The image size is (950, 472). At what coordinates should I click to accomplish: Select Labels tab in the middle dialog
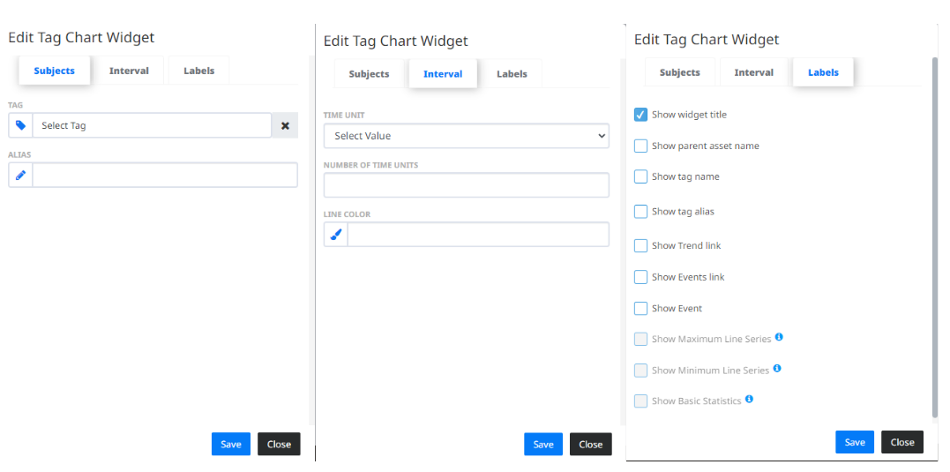coord(512,74)
